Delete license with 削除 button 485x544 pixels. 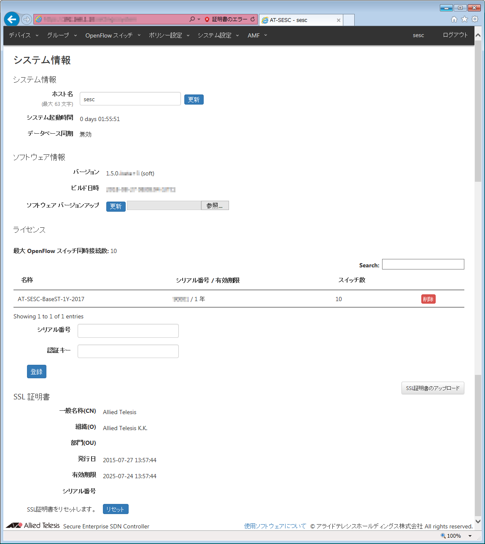tap(428, 299)
